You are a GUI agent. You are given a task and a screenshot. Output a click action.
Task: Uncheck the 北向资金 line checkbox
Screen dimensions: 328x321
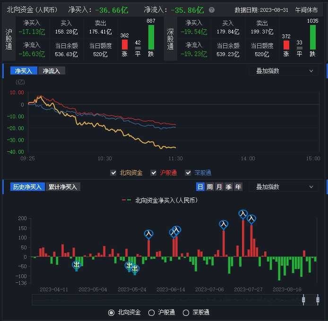(x=113, y=173)
